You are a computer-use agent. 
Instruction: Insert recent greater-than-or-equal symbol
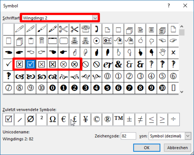click(162, 119)
